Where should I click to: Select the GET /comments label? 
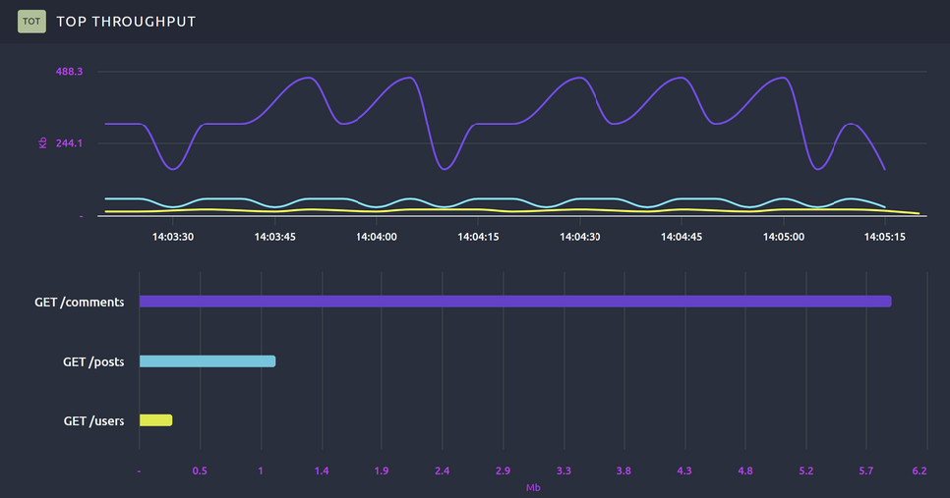80,303
